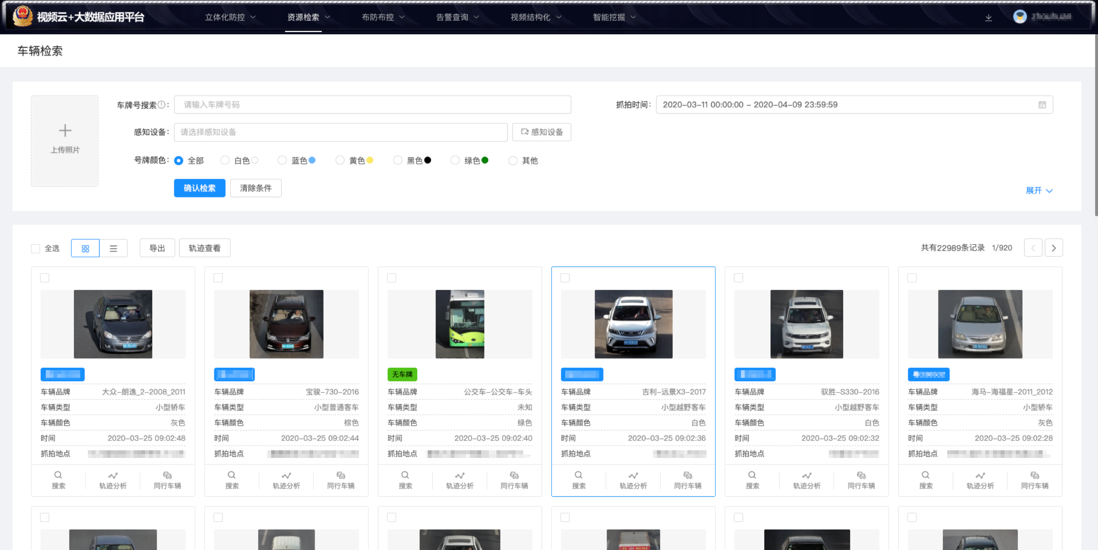Expand 视频结构化 menu dropdown

click(536, 17)
